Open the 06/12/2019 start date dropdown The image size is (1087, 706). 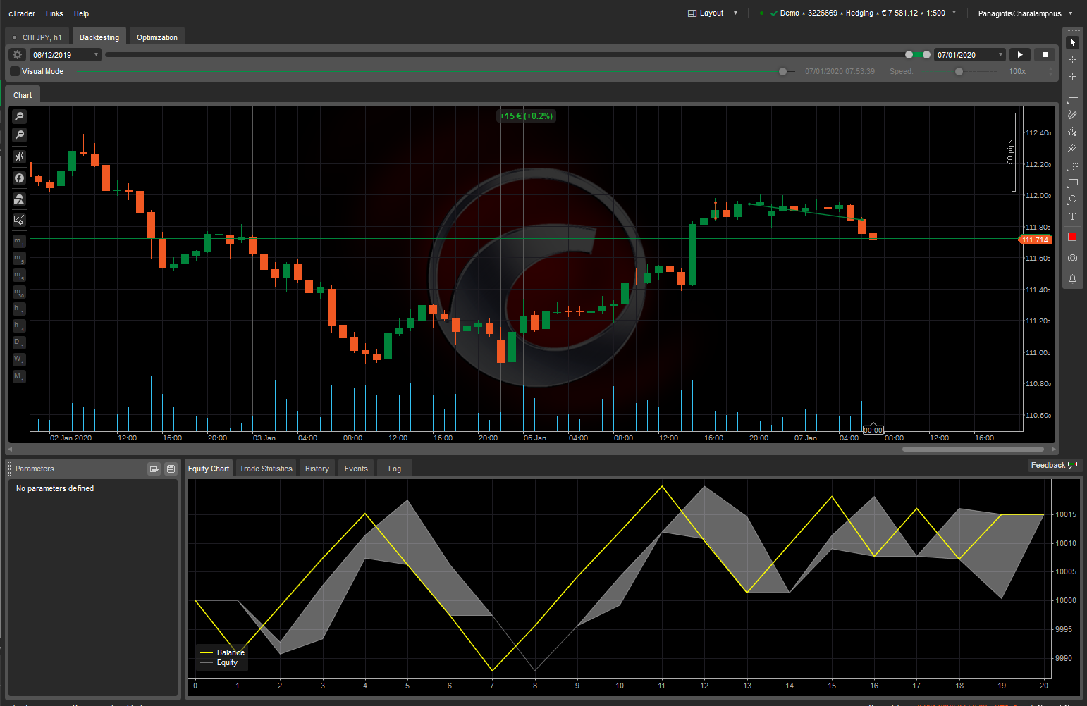[x=66, y=55]
